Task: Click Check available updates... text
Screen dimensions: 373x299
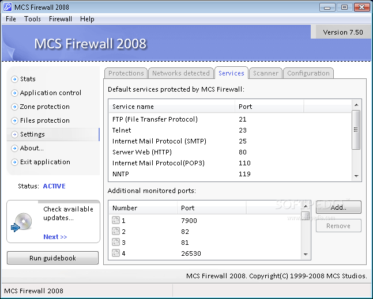Action: 68,213
